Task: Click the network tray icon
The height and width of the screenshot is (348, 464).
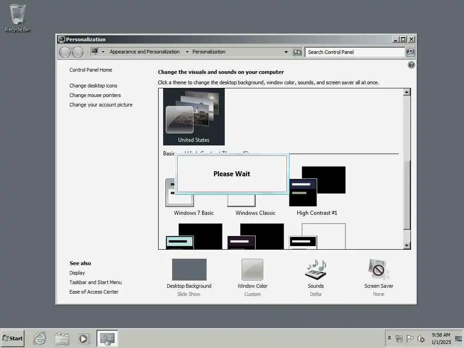Action: click(x=399, y=338)
